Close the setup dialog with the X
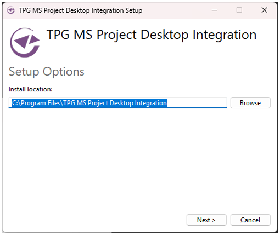The width and height of the screenshot is (280, 235). tap(264, 10)
